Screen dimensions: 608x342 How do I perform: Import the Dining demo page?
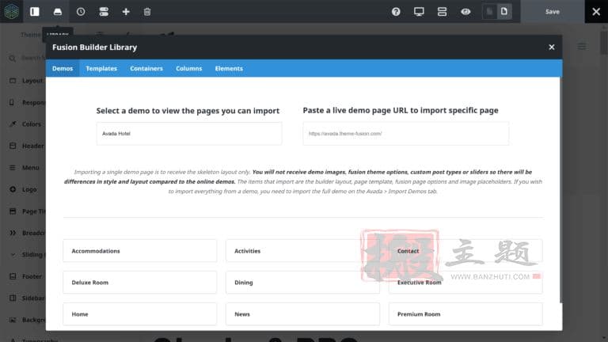[302, 283]
